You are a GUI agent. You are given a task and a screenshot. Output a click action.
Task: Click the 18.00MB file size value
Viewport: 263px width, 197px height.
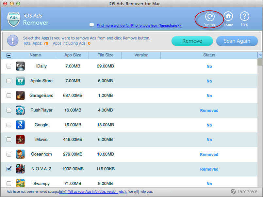coord(106,125)
